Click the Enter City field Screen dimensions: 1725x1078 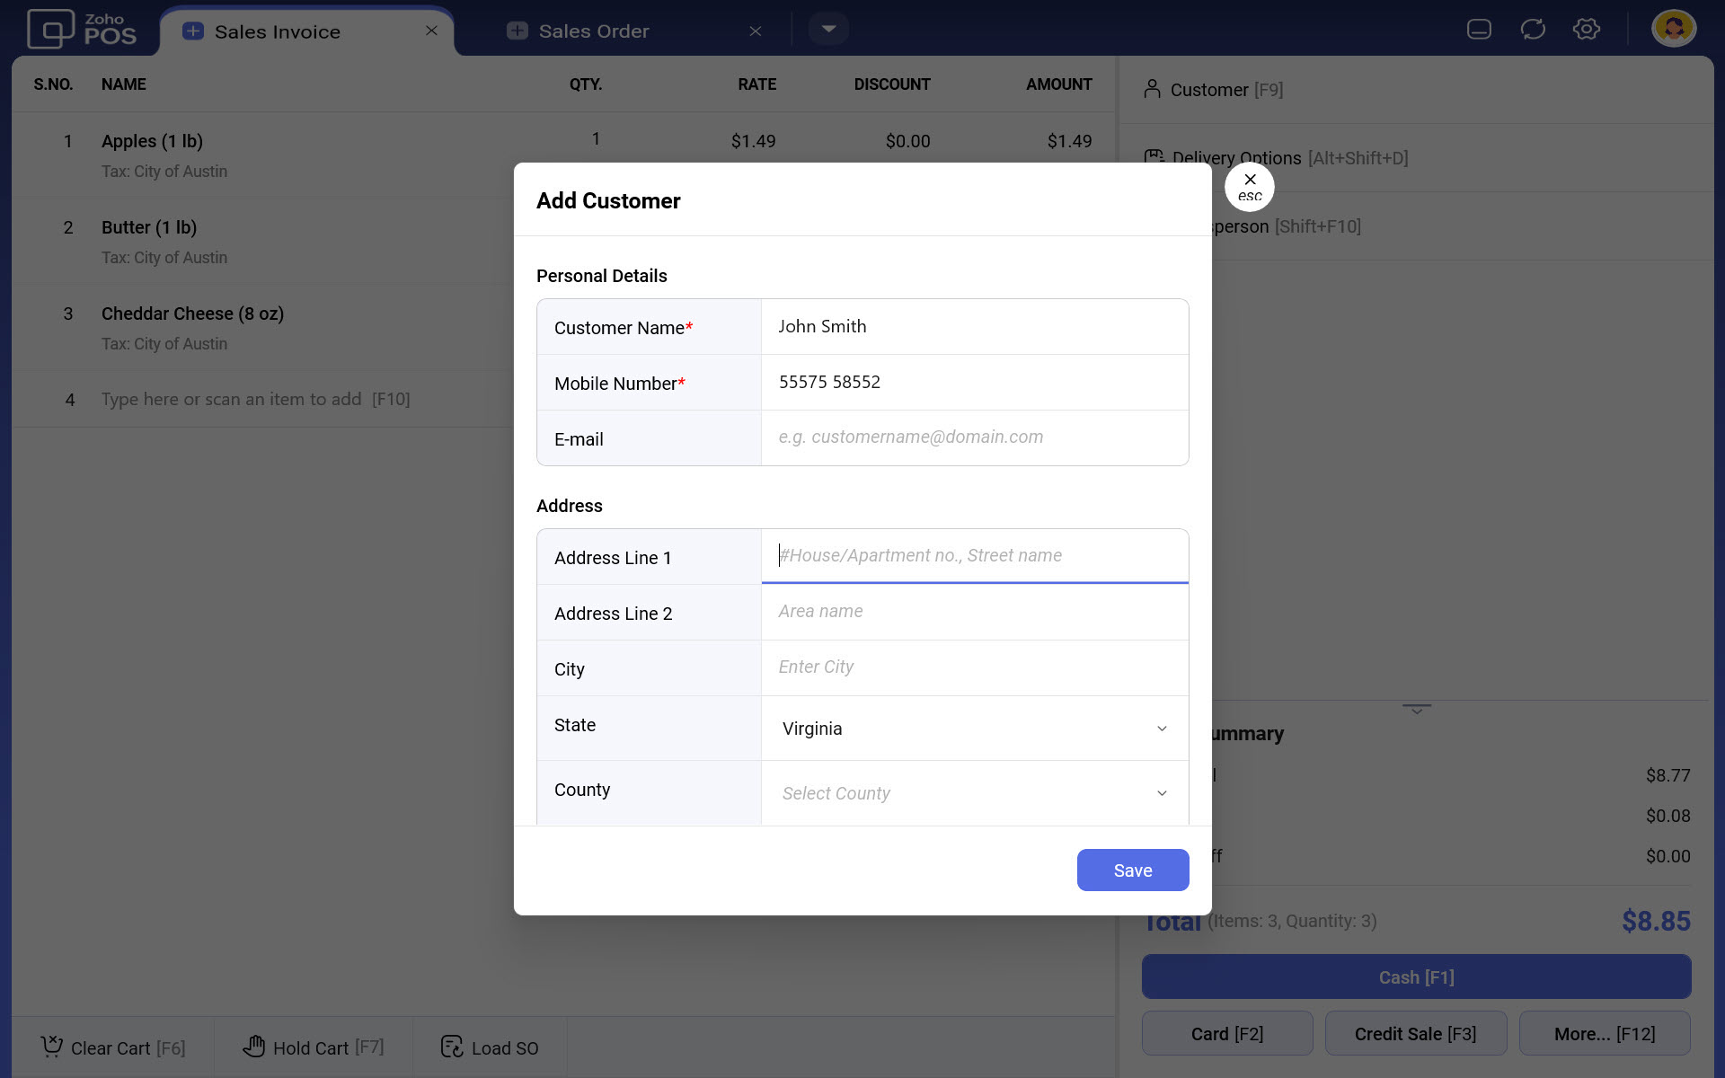974,667
